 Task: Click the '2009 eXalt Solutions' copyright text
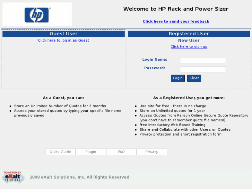[79, 177]
